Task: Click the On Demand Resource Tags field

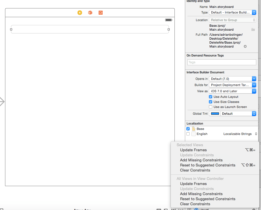Action: (x=222, y=62)
